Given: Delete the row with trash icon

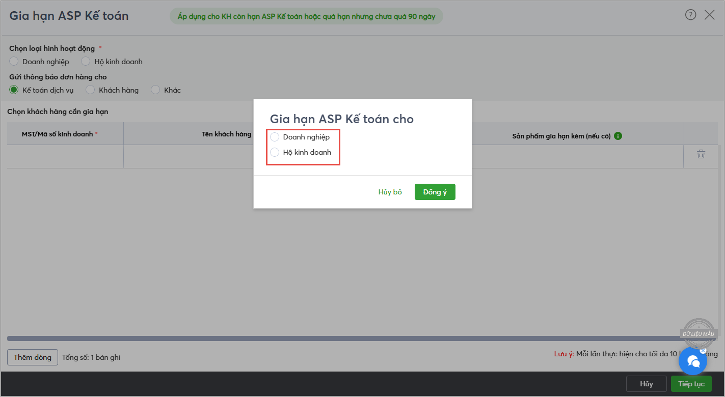Looking at the screenshot, I should (x=701, y=154).
